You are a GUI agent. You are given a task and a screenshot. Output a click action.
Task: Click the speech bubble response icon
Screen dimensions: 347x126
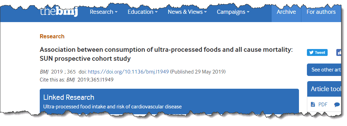click(337, 105)
